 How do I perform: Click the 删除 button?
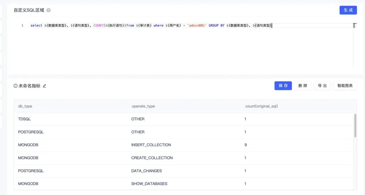(302, 86)
